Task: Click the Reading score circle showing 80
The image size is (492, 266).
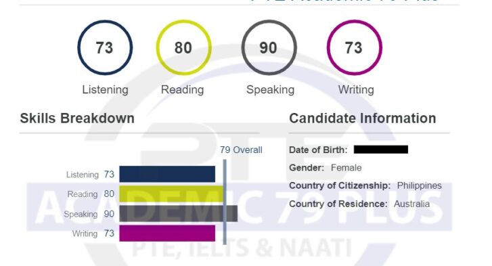Action: coord(183,47)
